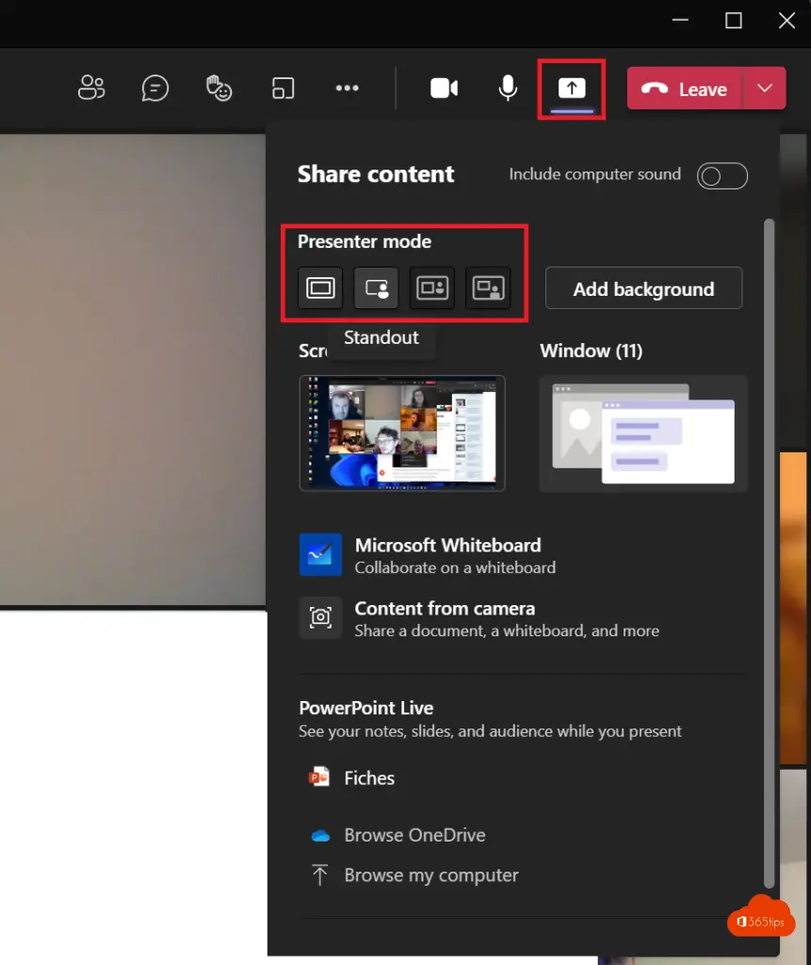This screenshot has height=965, width=811.
Task: Open the rooms view icon
Action: (284, 88)
